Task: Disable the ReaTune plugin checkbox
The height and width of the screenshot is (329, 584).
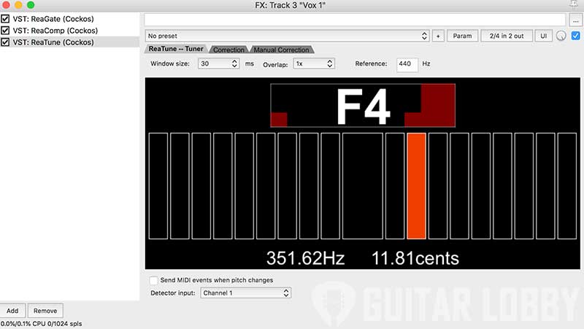Action: (x=5, y=42)
